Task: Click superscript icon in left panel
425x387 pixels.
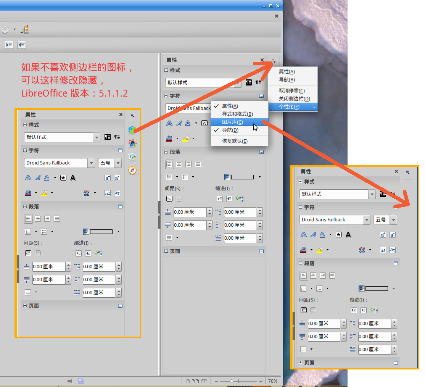Action: 108,193
